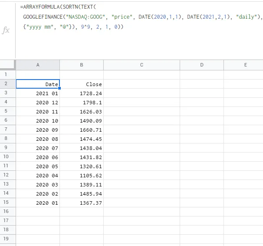263x246 pixels.
Task: Select cell containing 2020 07
Action: 38,148
